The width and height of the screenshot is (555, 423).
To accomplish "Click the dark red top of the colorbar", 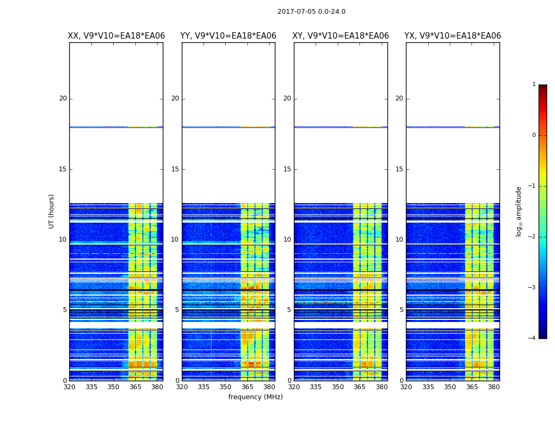I will point(543,87).
